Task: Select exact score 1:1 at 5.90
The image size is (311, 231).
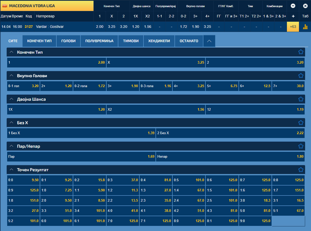Action: click(x=90, y=190)
